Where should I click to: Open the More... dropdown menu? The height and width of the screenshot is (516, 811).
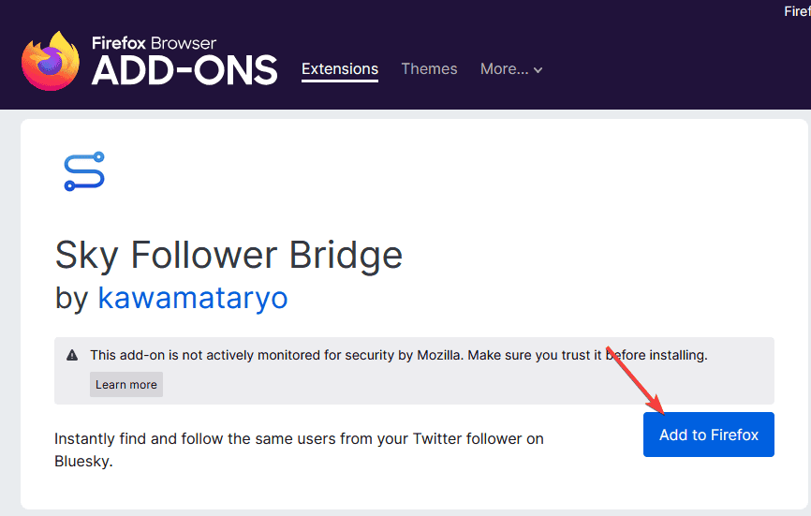510,69
